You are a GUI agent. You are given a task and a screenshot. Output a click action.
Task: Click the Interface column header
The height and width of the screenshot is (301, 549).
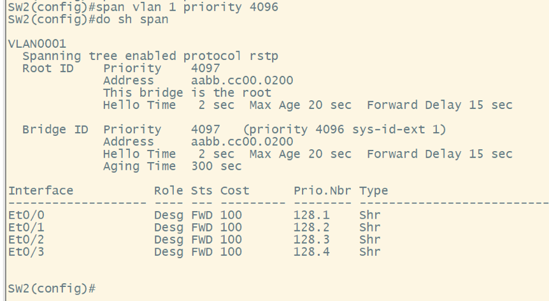point(41,191)
